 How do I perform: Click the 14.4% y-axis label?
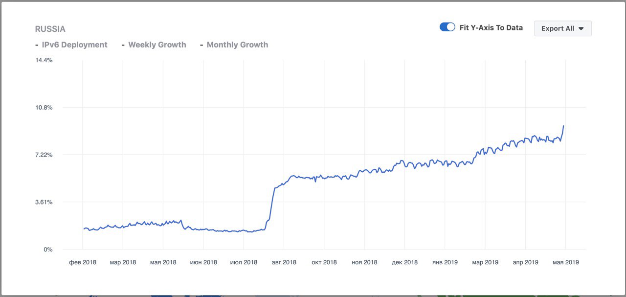tap(44, 60)
